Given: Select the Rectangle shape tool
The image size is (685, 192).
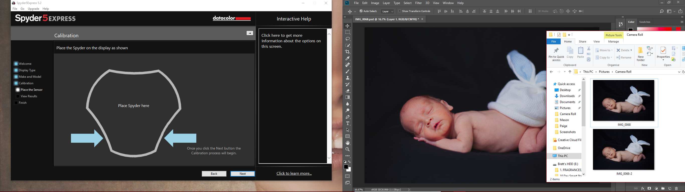Looking at the screenshot, I should 348,136.
